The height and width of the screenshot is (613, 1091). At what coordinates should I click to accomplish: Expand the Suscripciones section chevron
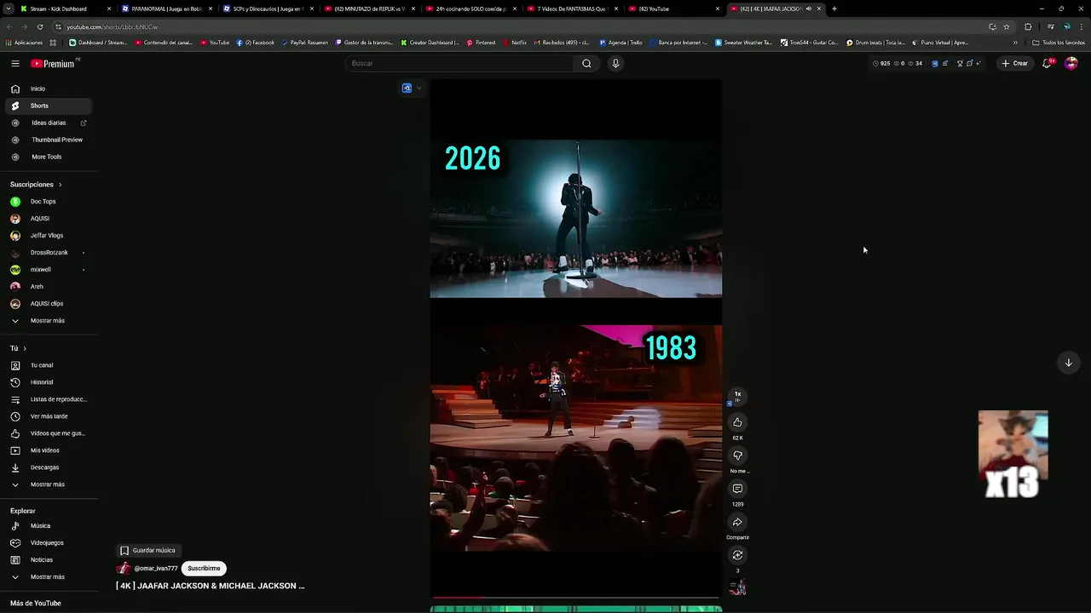point(60,185)
